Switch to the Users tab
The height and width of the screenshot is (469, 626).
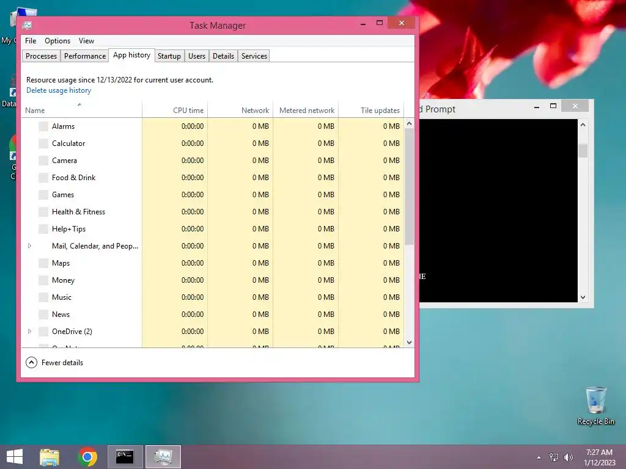click(x=197, y=56)
